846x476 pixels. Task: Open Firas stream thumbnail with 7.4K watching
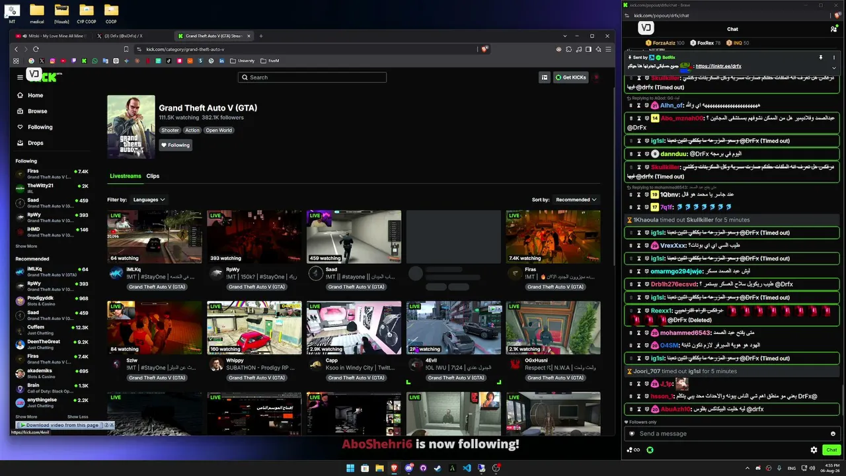click(553, 237)
